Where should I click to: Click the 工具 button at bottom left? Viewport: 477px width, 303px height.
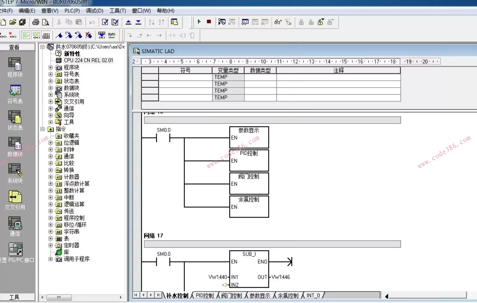pyautogui.click(x=14, y=297)
